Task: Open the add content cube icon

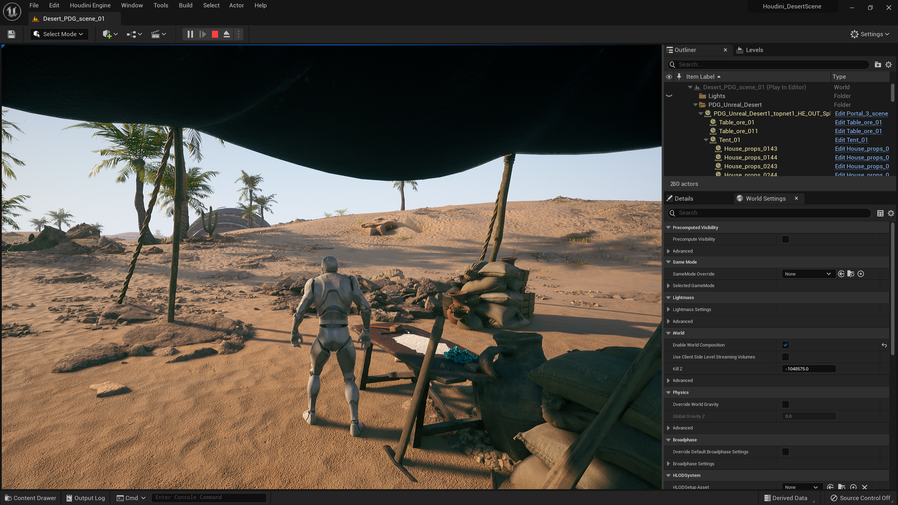Action: point(108,34)
